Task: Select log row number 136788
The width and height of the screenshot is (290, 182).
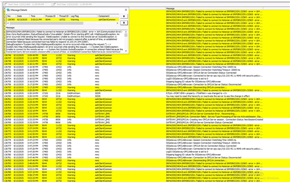Action: tap(147, 178)
